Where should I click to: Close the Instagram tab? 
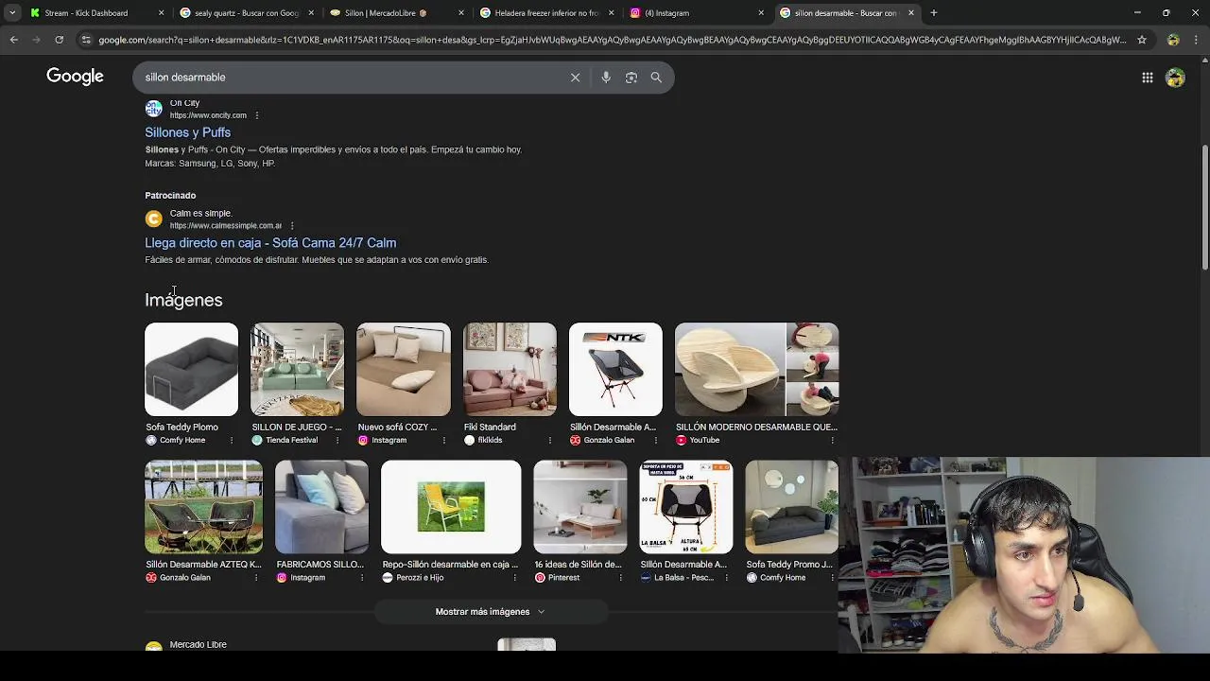click(x=761, y=13)
